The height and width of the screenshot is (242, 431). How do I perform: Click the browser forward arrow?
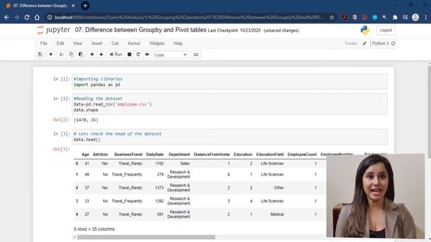coord(17,17)
